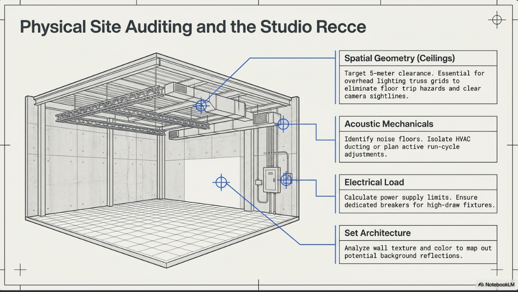Click the studio room wireframe illustration

[162, 160]
